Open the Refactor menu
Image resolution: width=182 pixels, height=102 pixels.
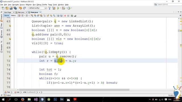click(x=29, y=5)
